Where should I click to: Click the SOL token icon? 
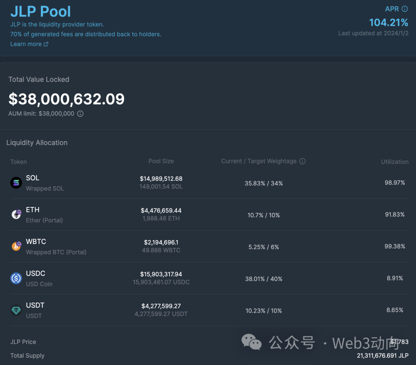coord(16,183)
